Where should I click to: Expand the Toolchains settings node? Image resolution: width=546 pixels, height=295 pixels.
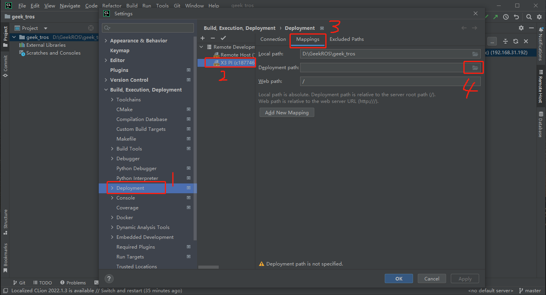pos(112,99)
